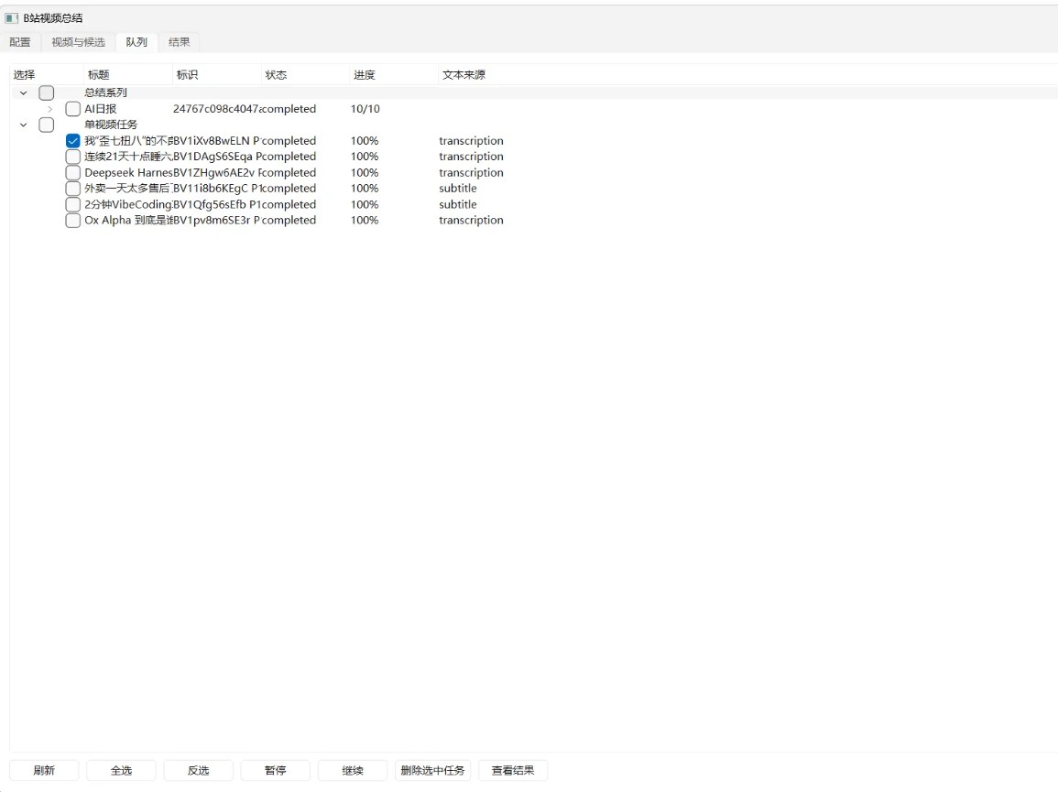Image resolution: width=1058 pixels, height=792 pixels.
Task: Click the 继续 button
Action: (x=353, y=770)
